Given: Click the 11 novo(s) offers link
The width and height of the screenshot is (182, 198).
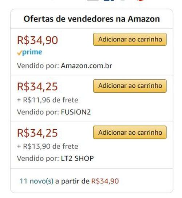Looking at the screenshot, I should (x=37, y=181).
